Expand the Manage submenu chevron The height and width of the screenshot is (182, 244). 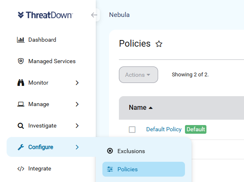[77, 104]
